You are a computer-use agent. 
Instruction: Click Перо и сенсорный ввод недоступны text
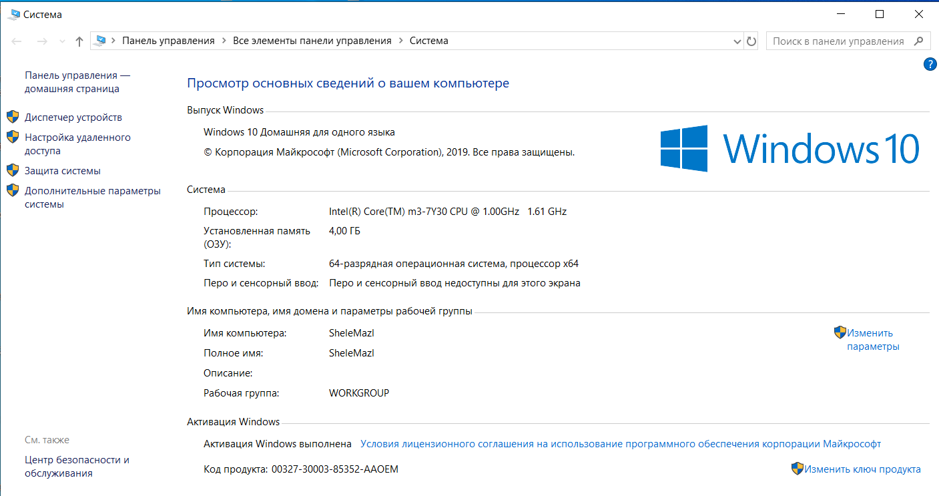coord(454,283)
